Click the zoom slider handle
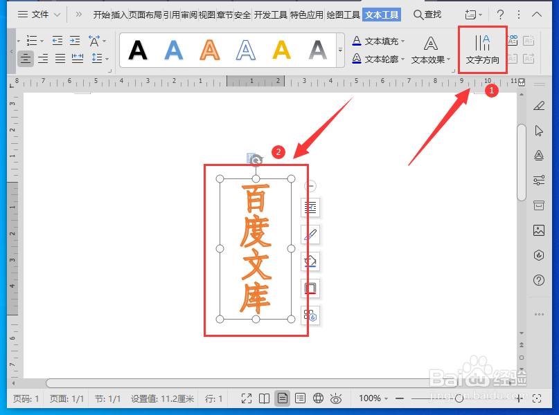 [x=459, y=398]
